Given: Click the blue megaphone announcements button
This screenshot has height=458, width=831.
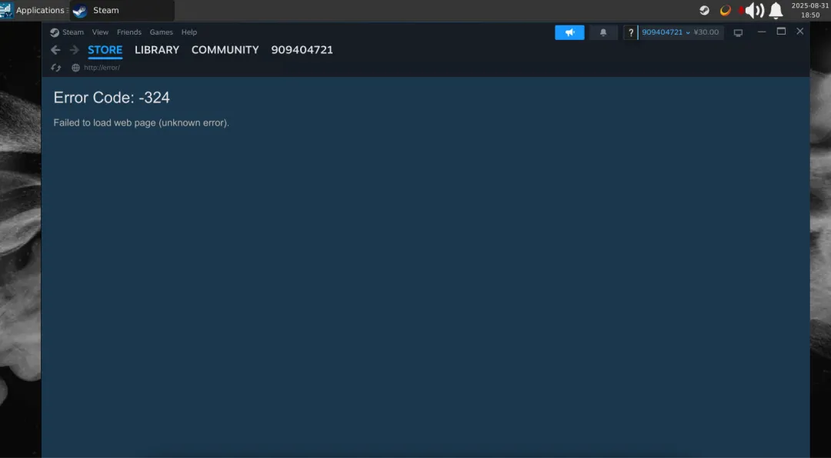Looking at the screenshot, I should coord(569,32).
